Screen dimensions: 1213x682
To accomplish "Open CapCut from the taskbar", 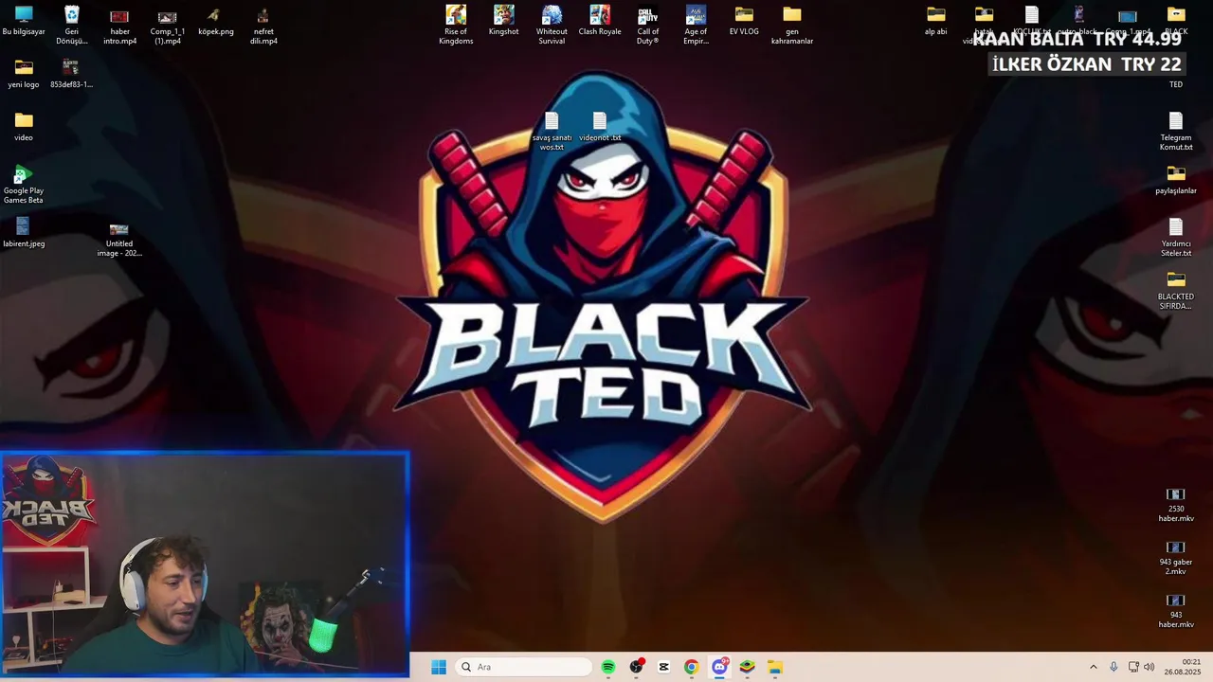I will [x=663, y=667].
